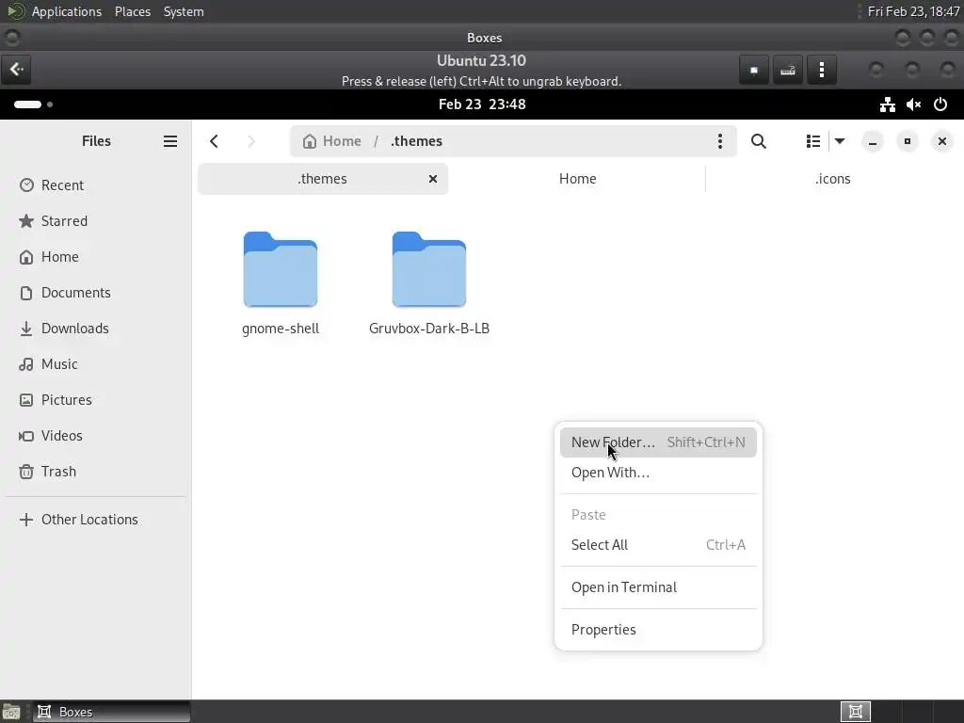
Task: Click the muted volume icon
Action: point(913,104)
